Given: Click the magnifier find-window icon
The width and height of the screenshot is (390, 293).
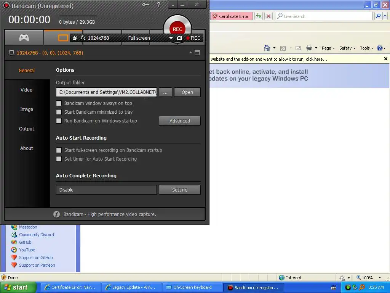Looking at the screenshot, I should (83, 38).
